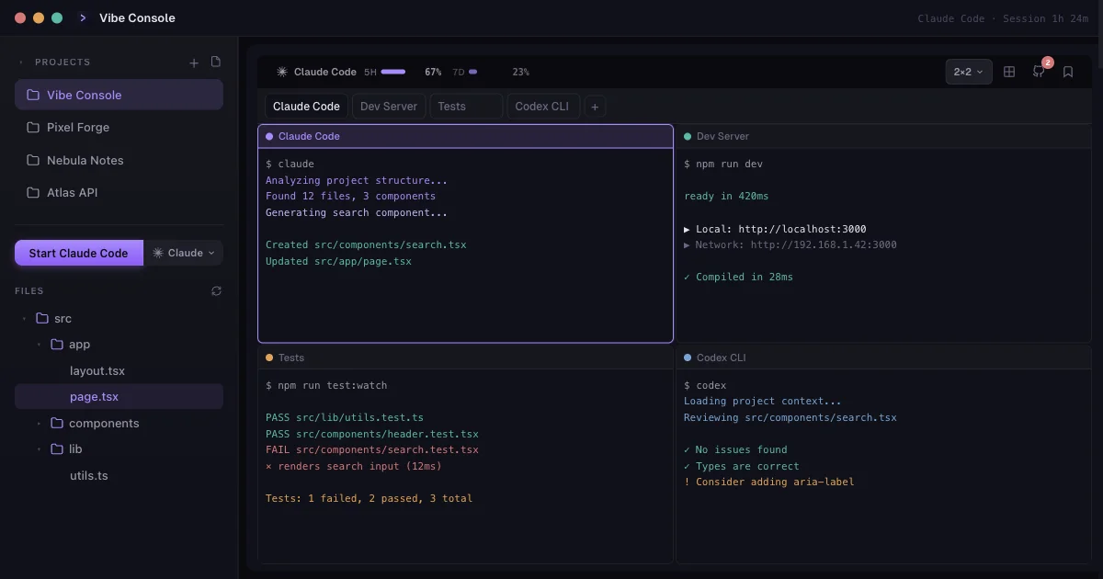Click the green dot on Dev Server pane

pos(688,136)
